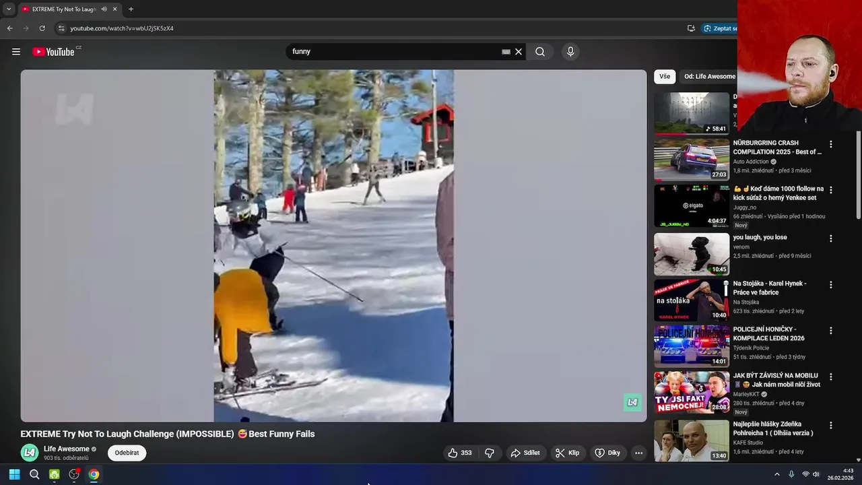862x485 pixels.
Task: Open title POLICEJNÍ HONIČKY - KOMPILACE LEDEN 2026
Action: coord(769,333)
